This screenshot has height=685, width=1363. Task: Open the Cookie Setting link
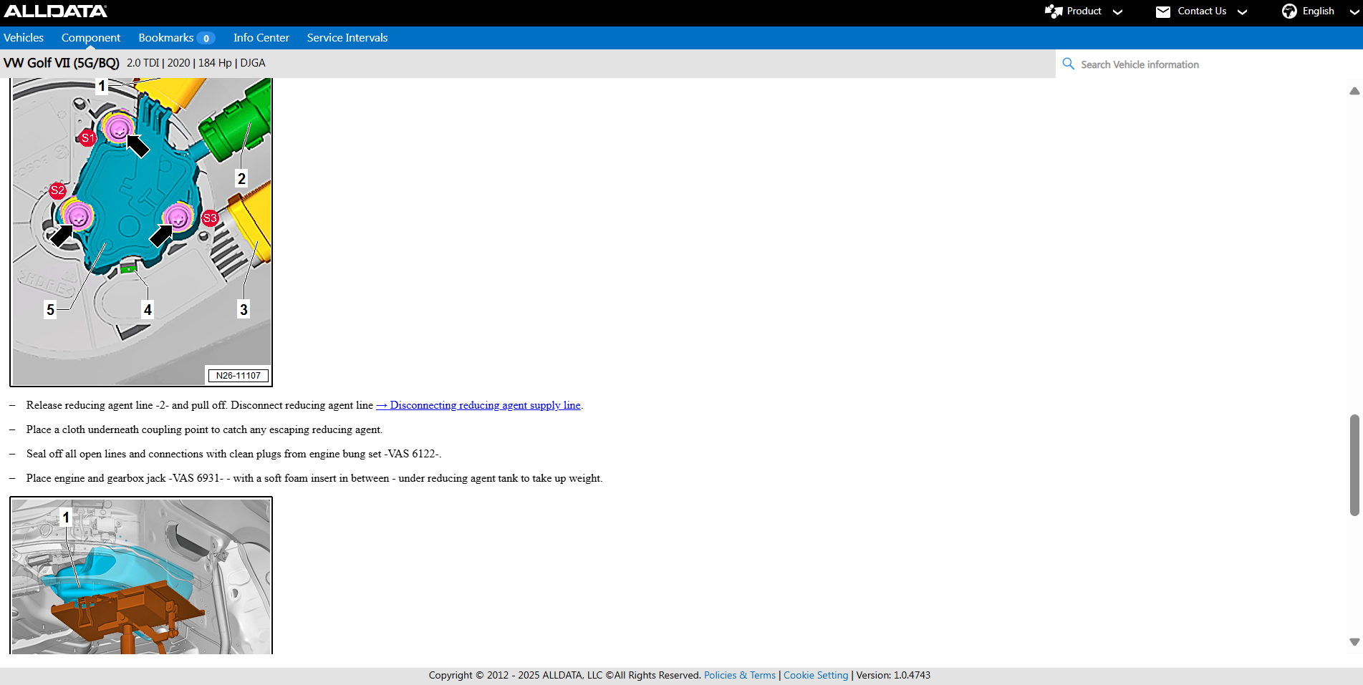click(x=815, y=675)
